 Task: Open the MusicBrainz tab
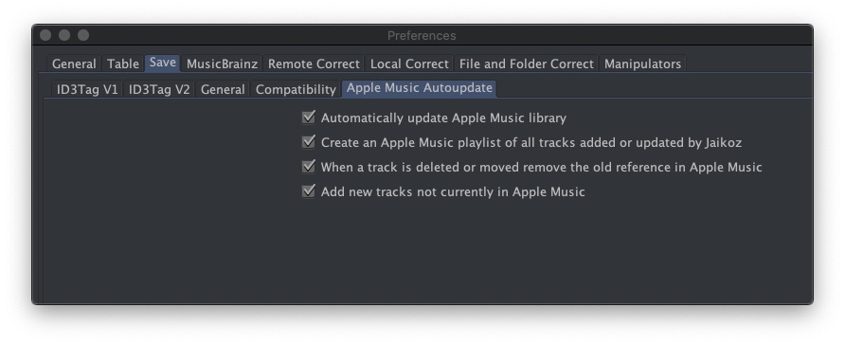pos(222,63)
